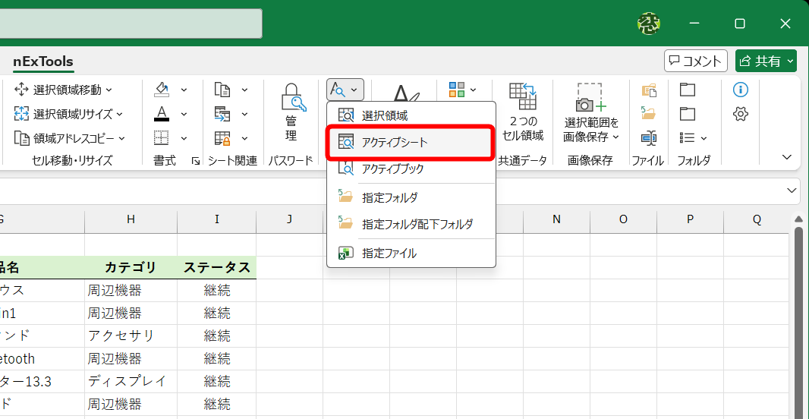Image resolution: width=809 pixels, height=419 pixels.
Task: Select column I header
Action: coord(217,219)
